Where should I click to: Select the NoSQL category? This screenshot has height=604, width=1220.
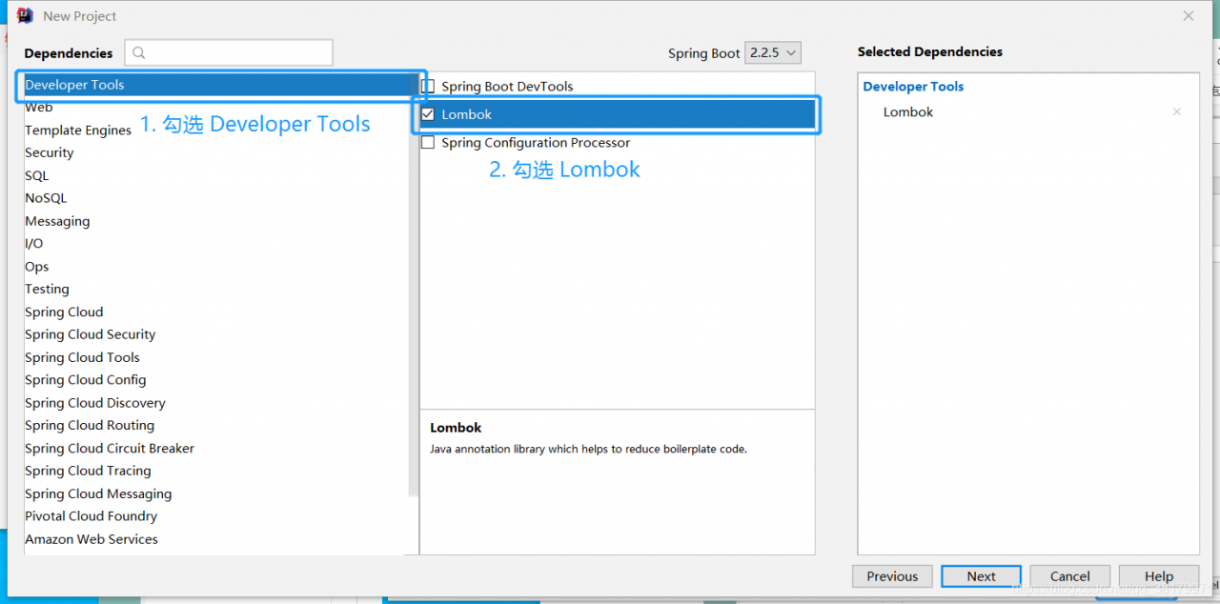(46, 198)
